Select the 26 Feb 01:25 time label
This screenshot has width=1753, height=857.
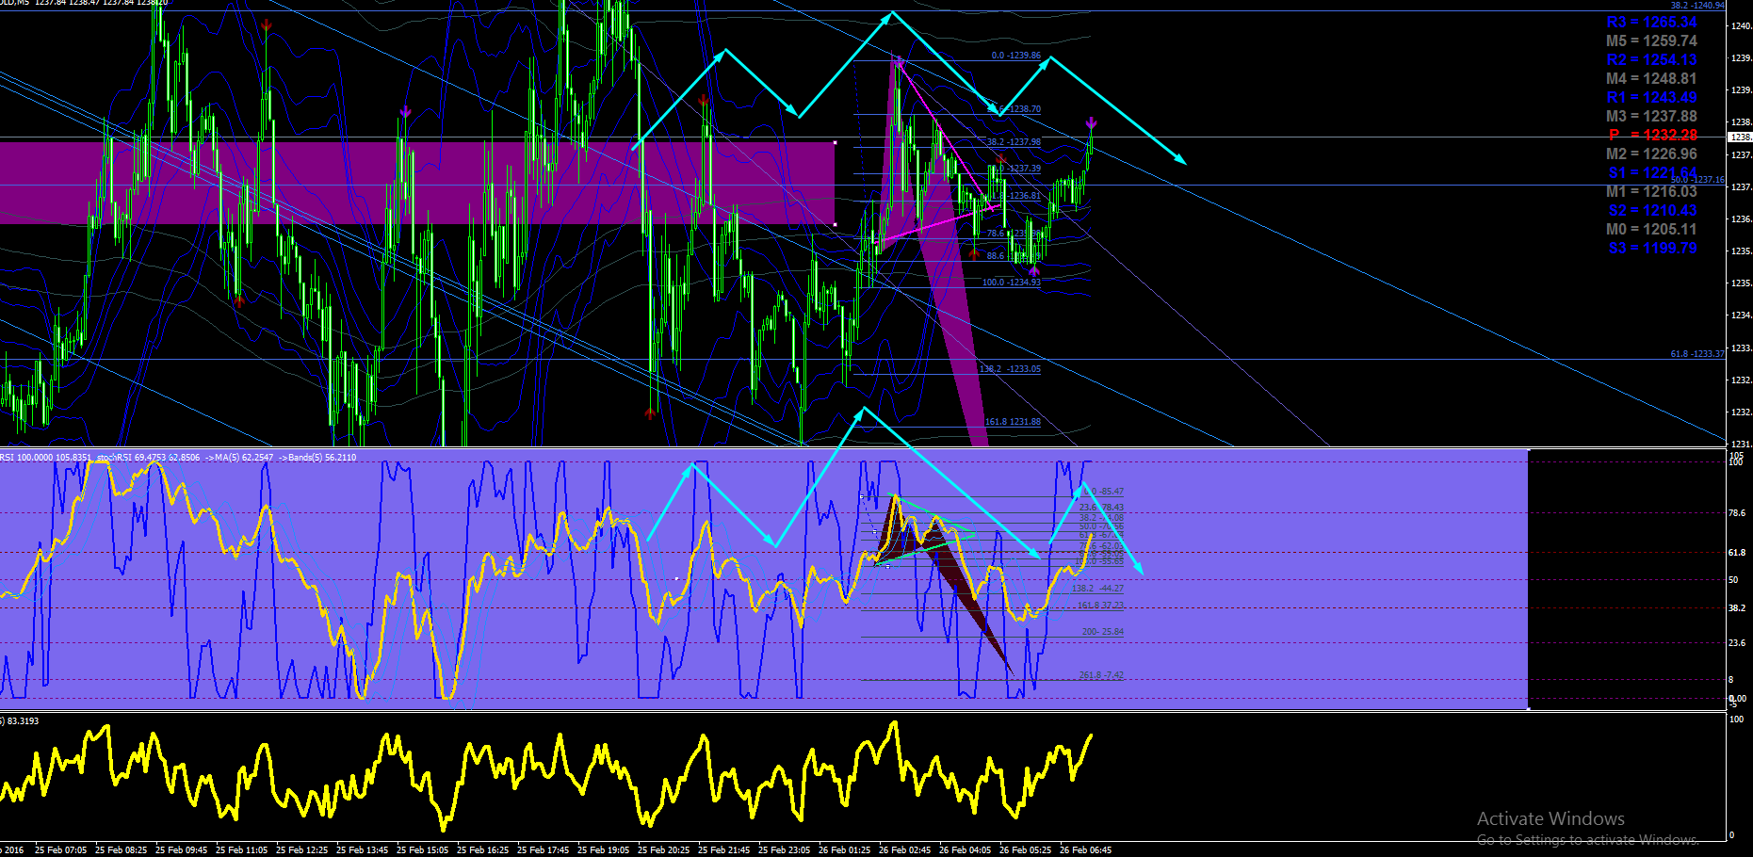click(x=844, y=850)
